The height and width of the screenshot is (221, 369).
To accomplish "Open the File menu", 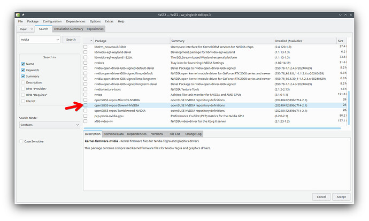I will coord(20,21).
